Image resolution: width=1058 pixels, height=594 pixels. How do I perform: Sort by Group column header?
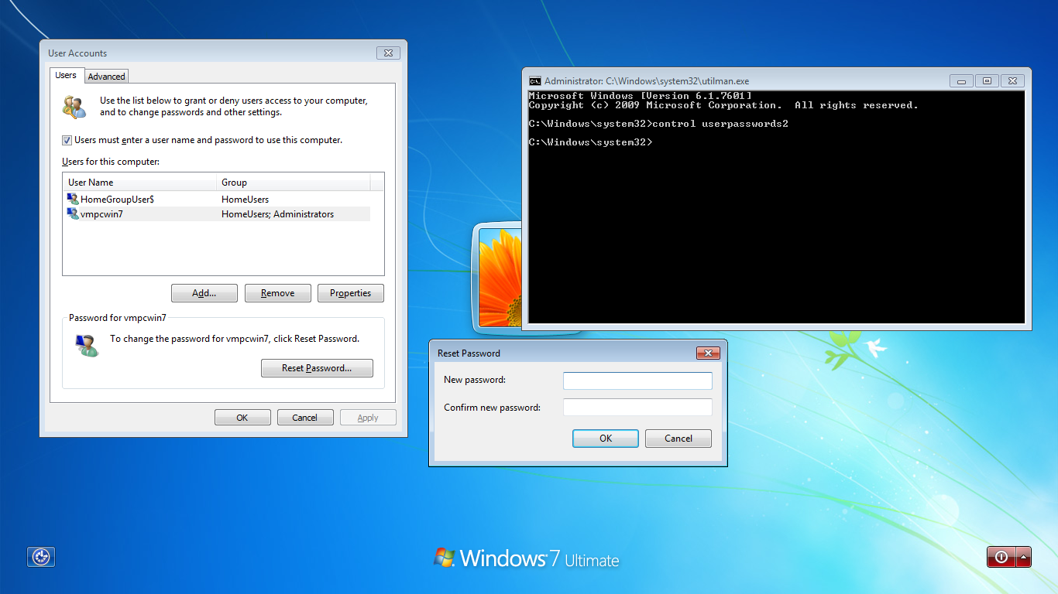click(294, 183)
